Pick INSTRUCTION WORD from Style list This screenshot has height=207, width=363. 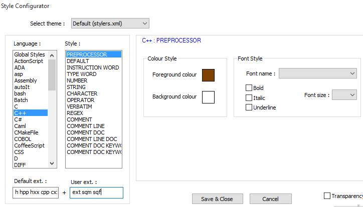pyautogui.click(x=93, y=67)
